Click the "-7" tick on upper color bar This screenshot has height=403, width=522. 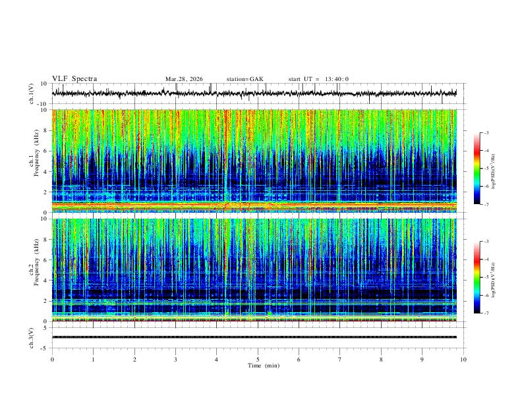[486, 204]
